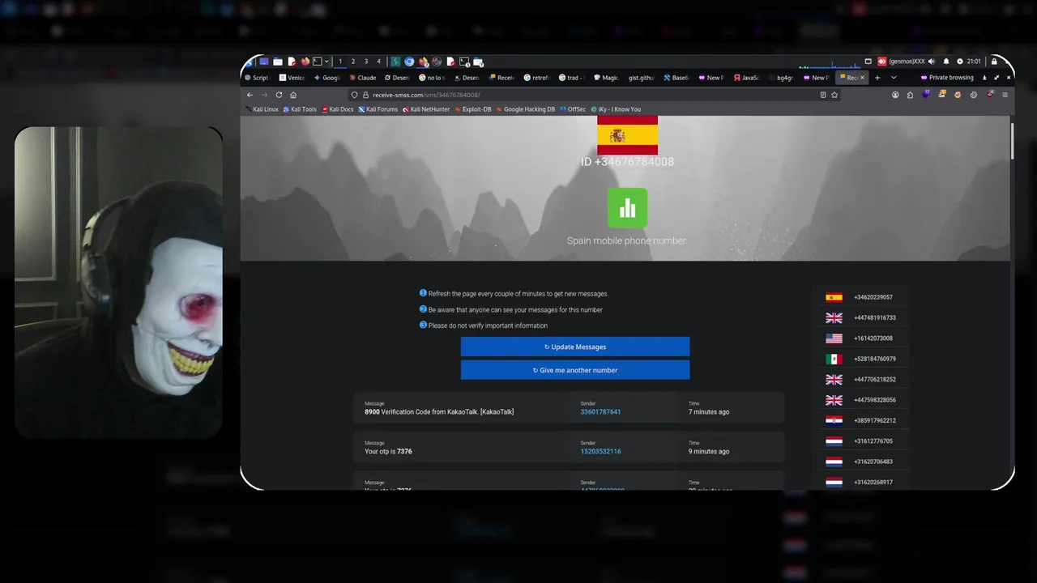
Task: Reload the current page
Action: pos(279,95)
